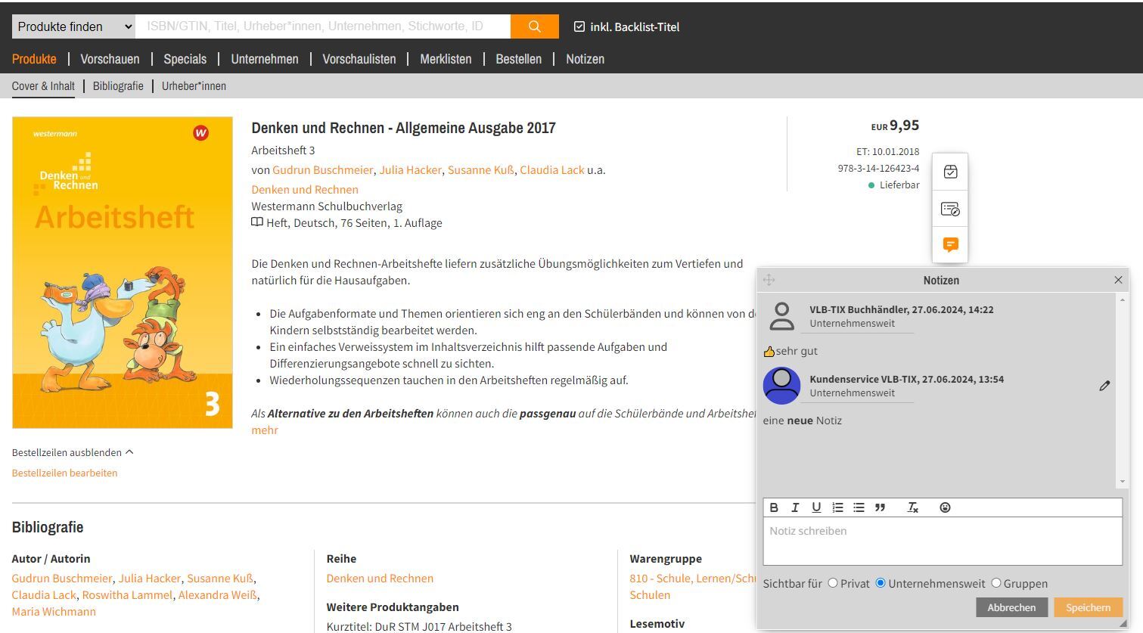Insert a bulleted list in note editor

[859, 507]
